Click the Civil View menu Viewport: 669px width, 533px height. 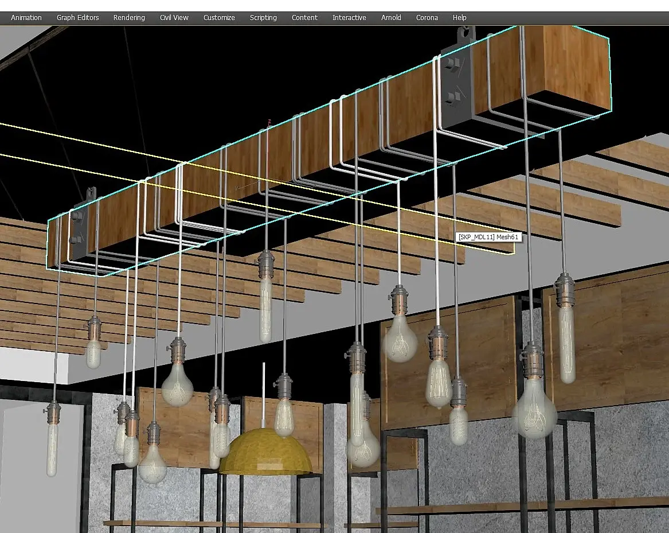pos(174,18)
